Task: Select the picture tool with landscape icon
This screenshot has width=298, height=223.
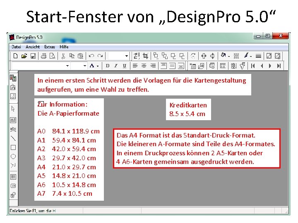Action: (13, 96)
